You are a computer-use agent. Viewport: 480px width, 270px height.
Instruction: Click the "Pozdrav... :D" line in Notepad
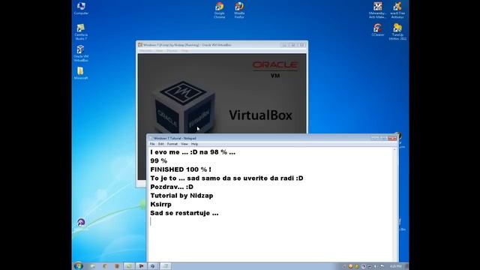click(172, 187)
